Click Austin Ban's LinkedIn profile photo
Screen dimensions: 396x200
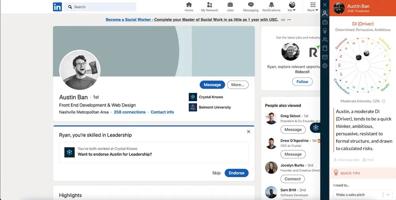point(80,70)
